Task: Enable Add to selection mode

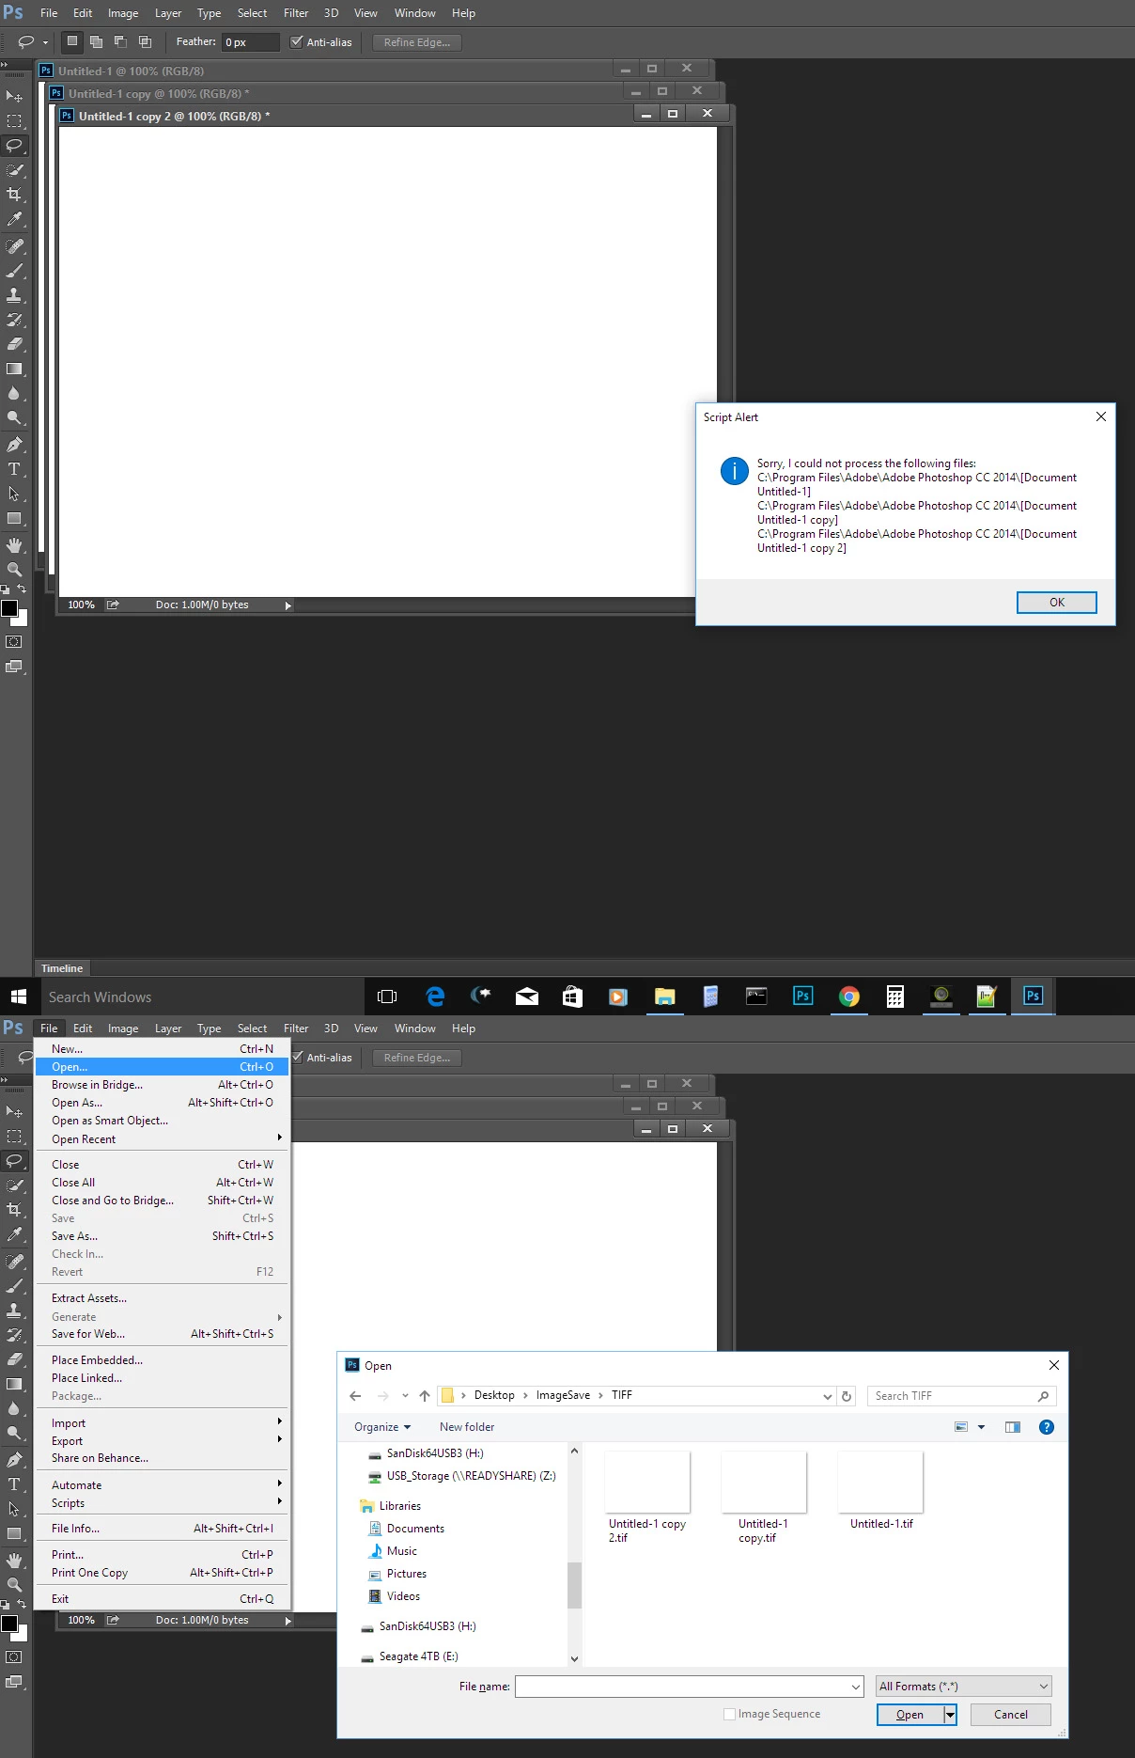Action: coord(96,41)
